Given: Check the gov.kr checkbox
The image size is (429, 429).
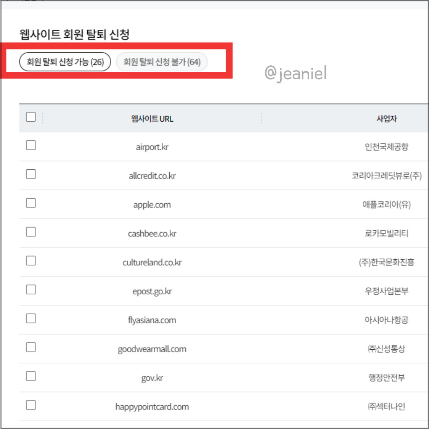Looking at the screenshot, I should 30,376.
